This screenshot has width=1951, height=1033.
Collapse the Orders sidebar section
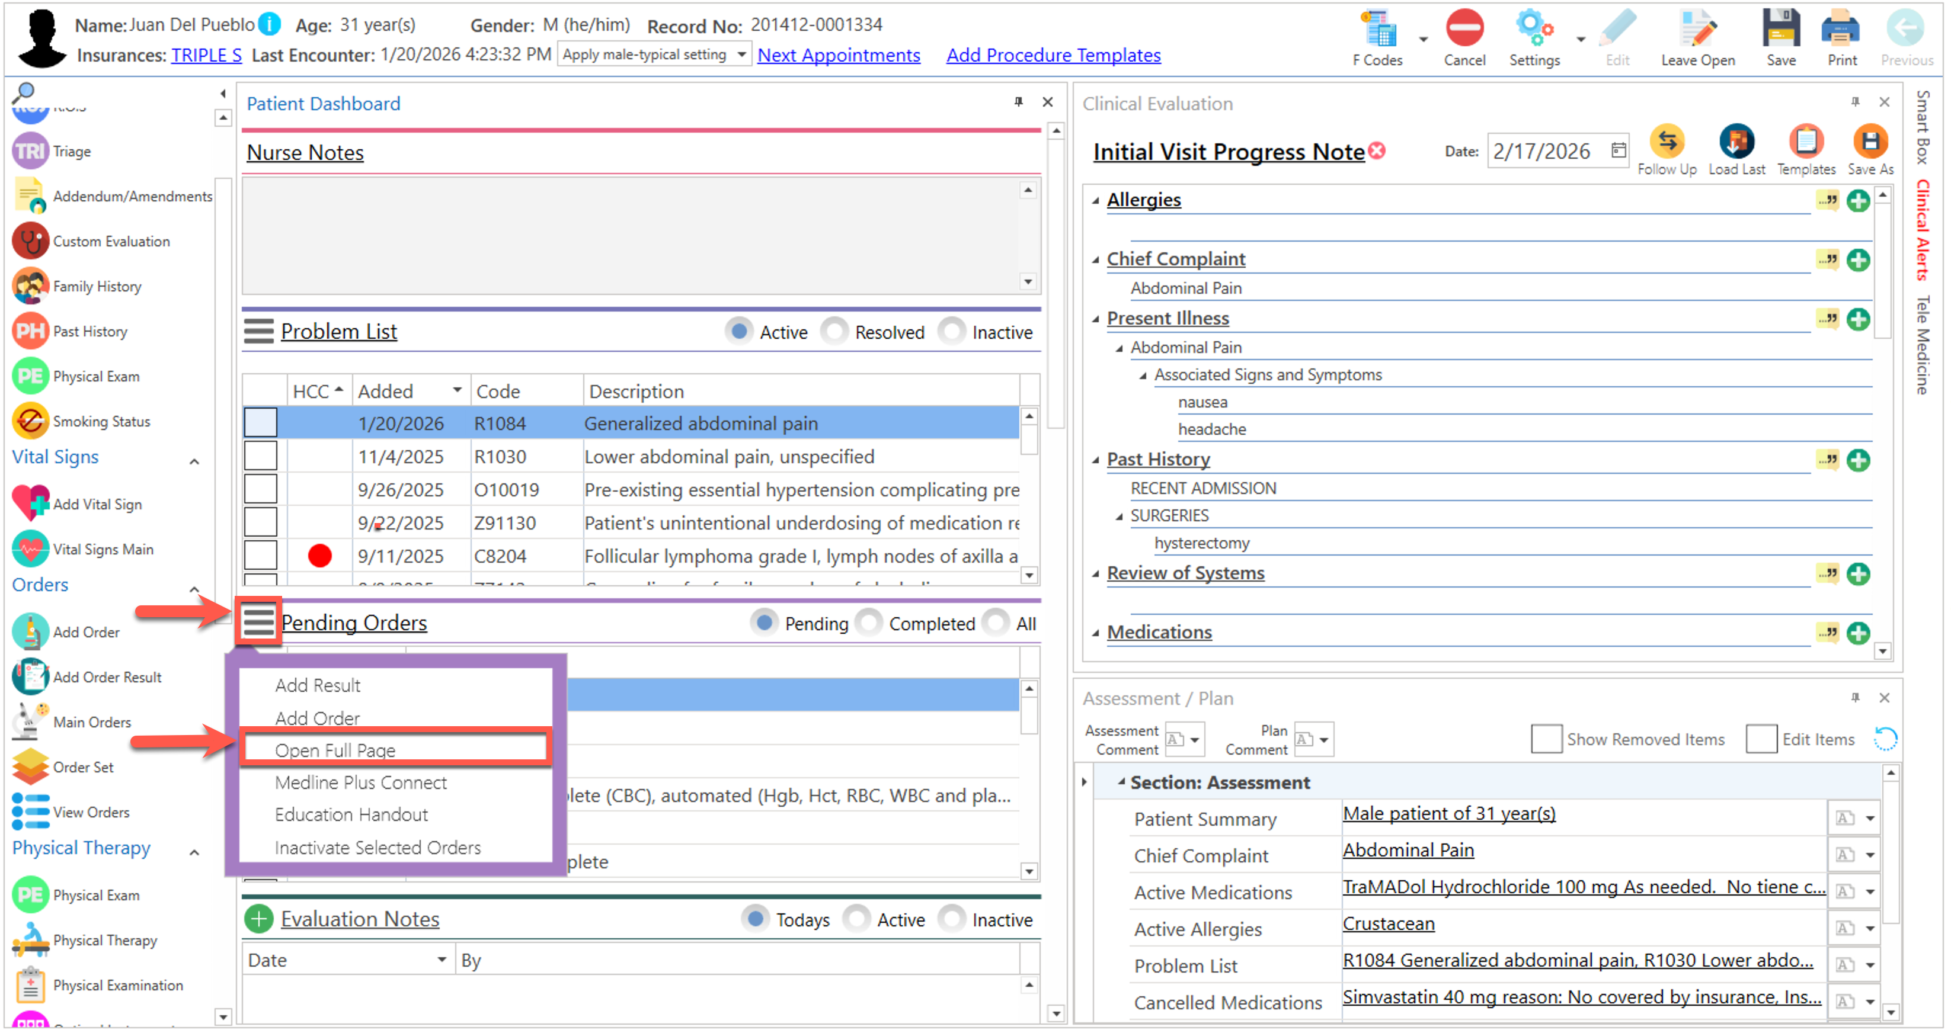point(194,588)
